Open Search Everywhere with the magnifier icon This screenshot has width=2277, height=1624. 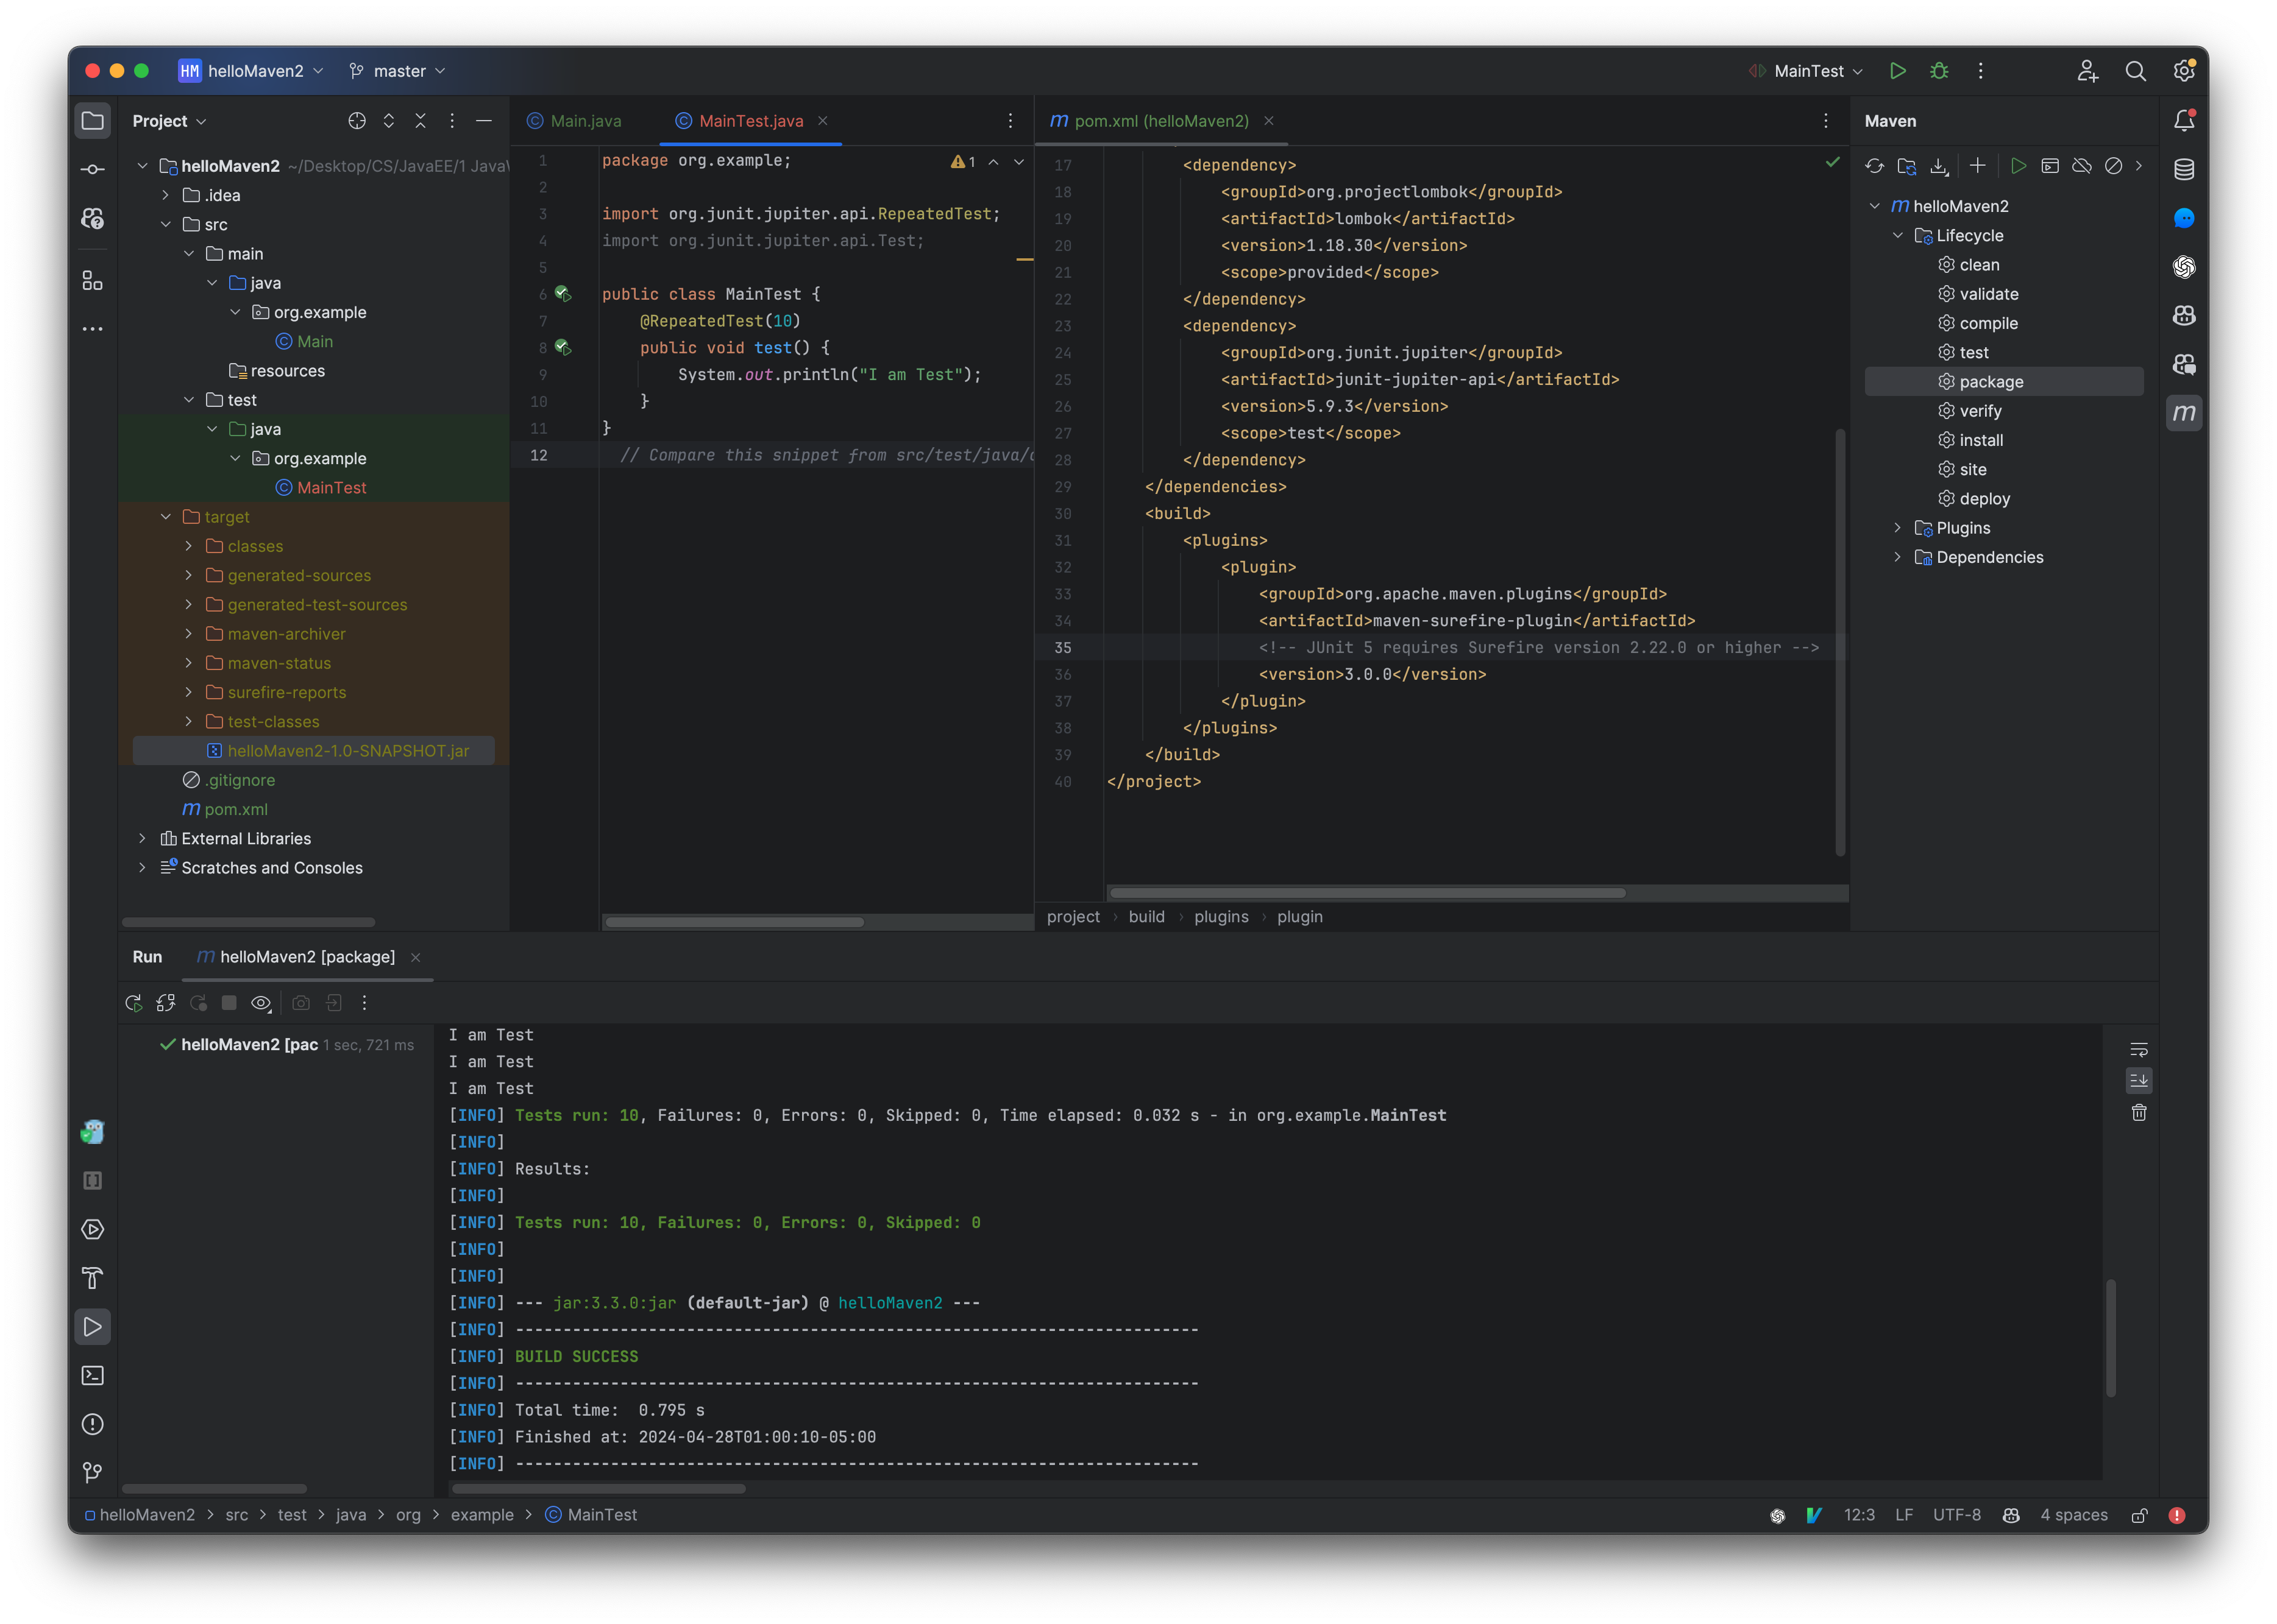point(2135,70)
